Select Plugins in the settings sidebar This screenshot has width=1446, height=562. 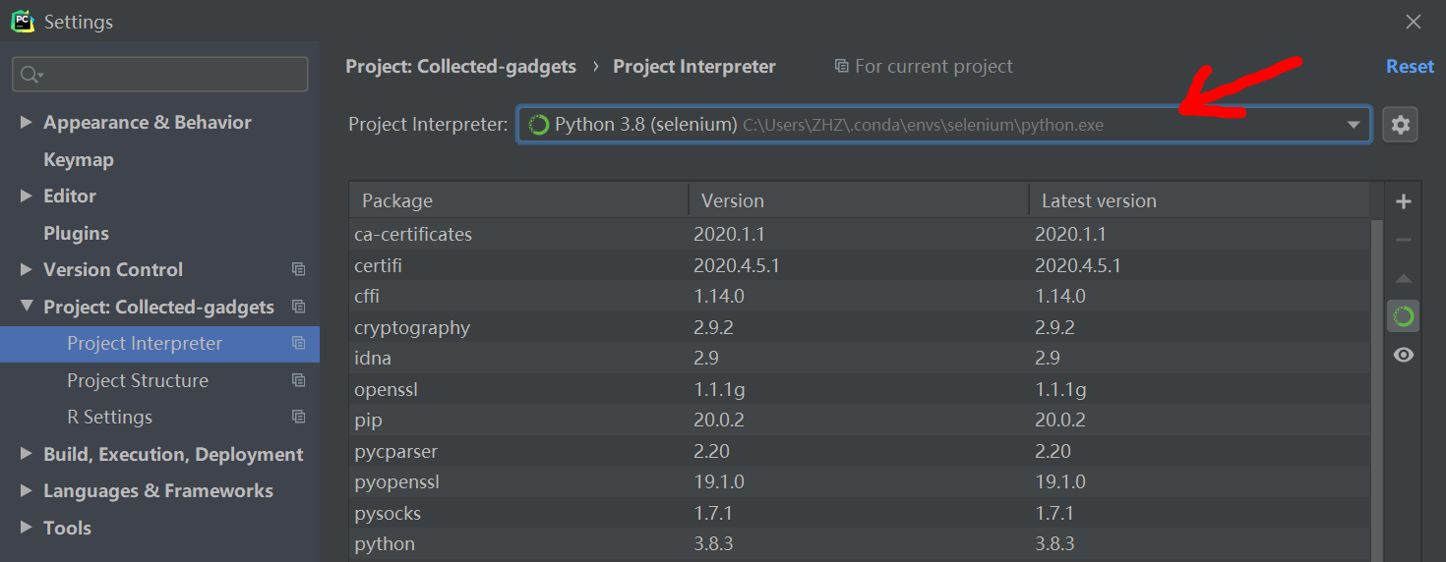coord(76,233)
